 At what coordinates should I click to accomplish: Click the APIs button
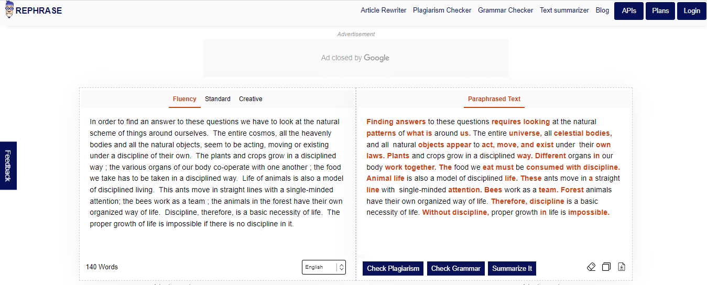pyautogui.click(x=628, y=11)
